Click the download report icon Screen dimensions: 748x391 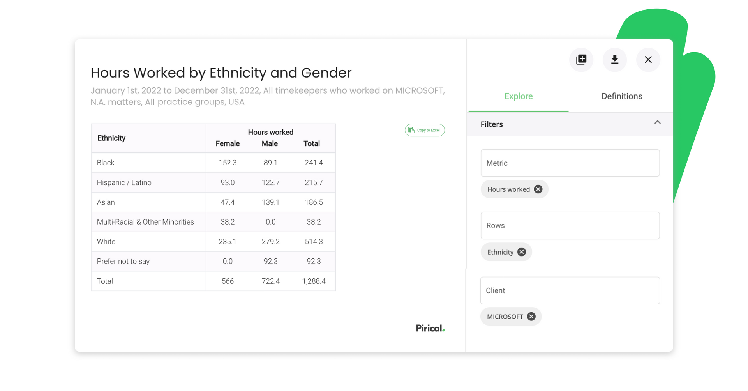click(614, 60)
